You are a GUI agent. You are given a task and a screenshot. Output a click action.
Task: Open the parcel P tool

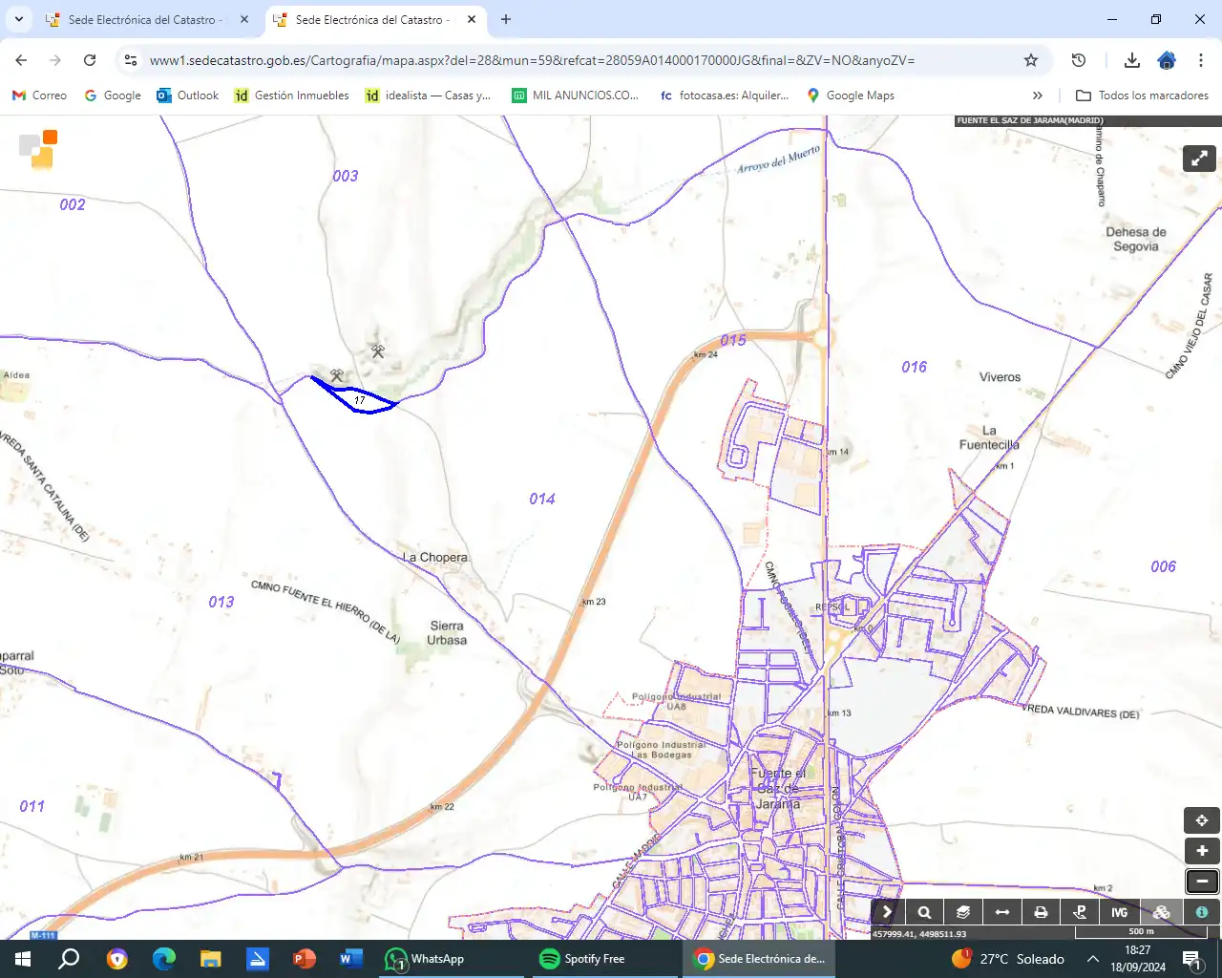[1081, 912]
